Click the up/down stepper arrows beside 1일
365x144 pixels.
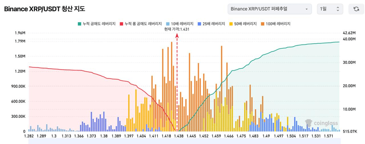coord(338,9)
